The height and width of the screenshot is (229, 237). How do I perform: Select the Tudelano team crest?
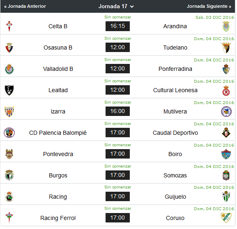click(226, 48)
